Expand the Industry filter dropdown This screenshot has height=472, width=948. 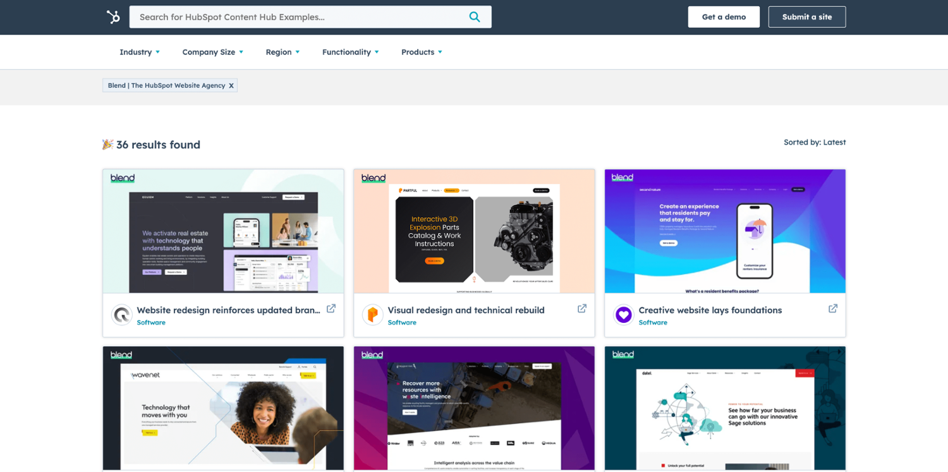pos(140,52)
